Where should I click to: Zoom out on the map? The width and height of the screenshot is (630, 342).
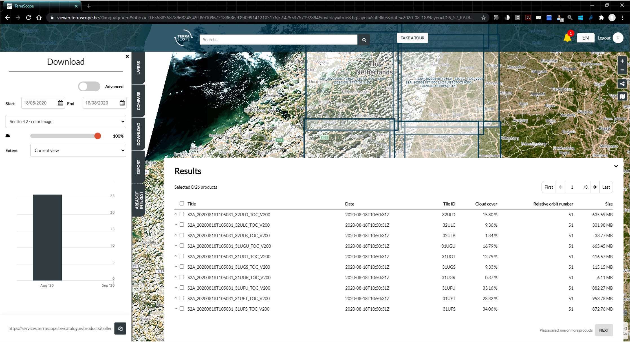622,70
